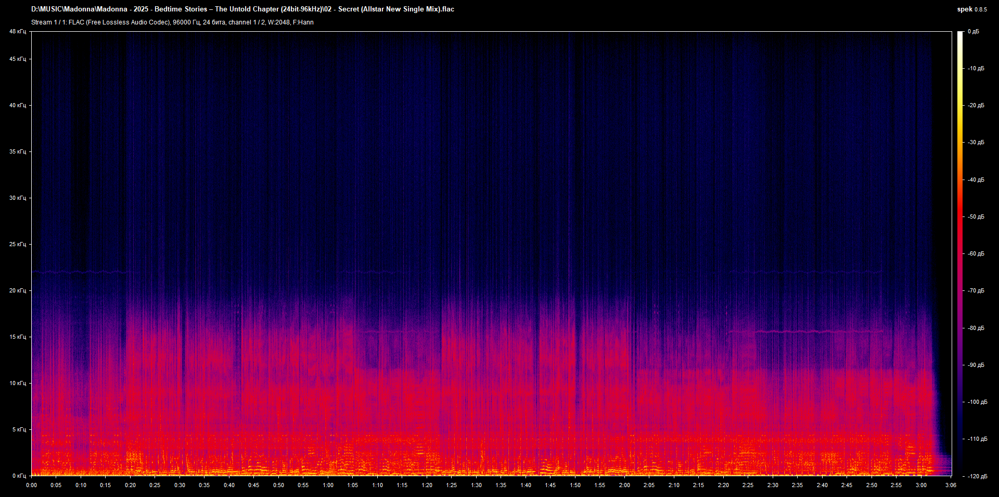Click the -30 дБ scale label

pos(976,143)
